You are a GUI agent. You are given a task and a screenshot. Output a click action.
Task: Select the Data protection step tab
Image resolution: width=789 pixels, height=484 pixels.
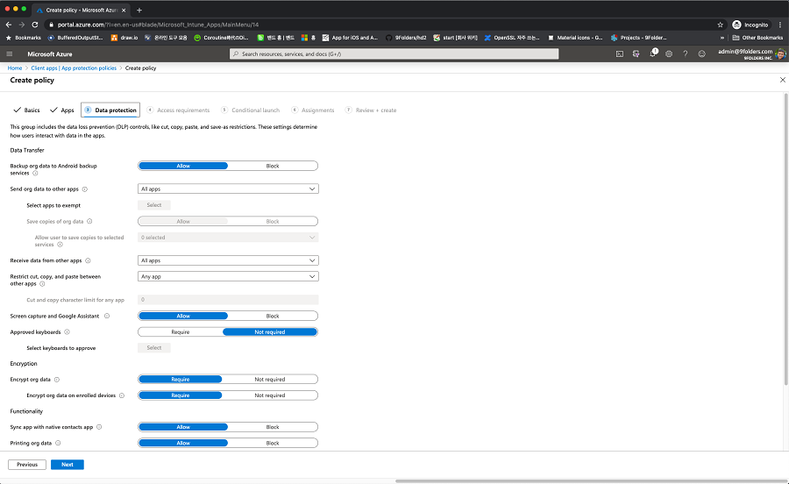(110, 110)
